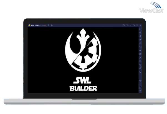Click the SWL Builder splash logo
This screenshot has width=167, height=114.
point(83,59)
